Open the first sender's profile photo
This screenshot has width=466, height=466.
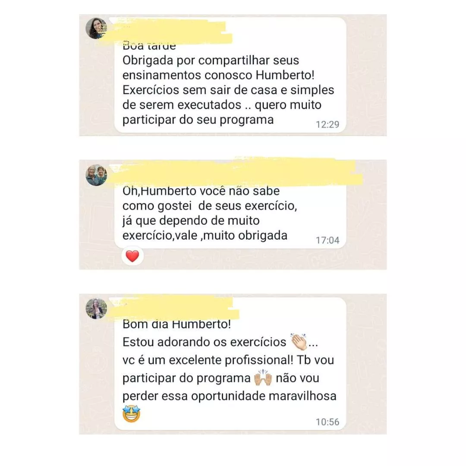coord(96,28)
